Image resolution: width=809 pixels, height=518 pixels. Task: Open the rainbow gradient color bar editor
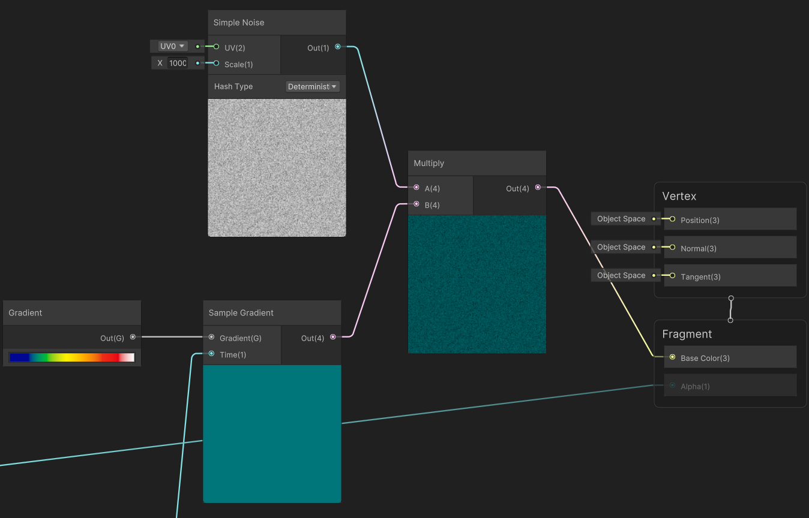point(72,357)
